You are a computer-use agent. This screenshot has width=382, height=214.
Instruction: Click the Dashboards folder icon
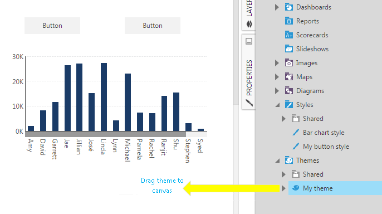point(288,7)
